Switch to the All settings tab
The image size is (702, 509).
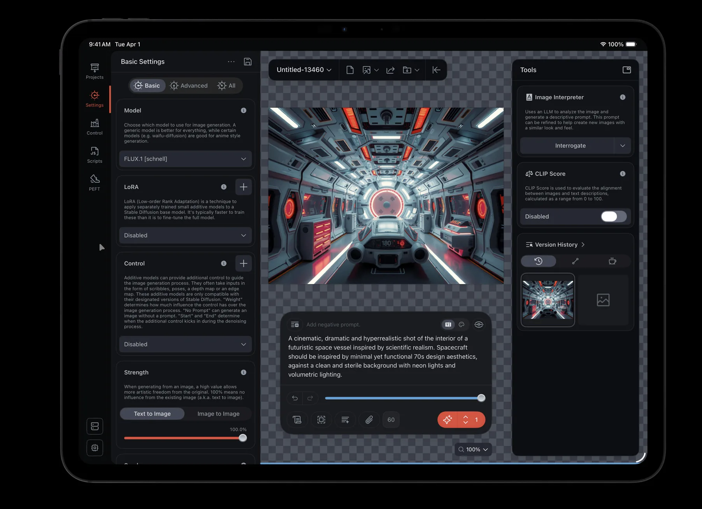pyautogui.click(x=226, y=86)
